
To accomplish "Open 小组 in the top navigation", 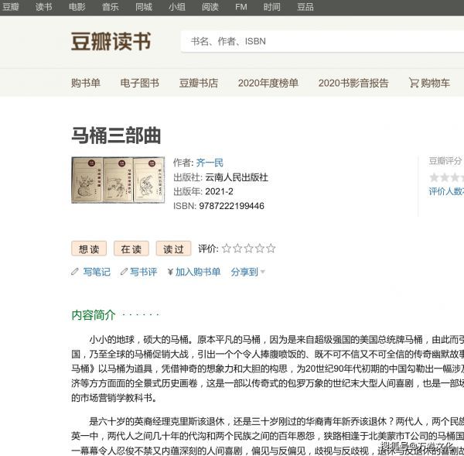I will [x=177, y=6].
